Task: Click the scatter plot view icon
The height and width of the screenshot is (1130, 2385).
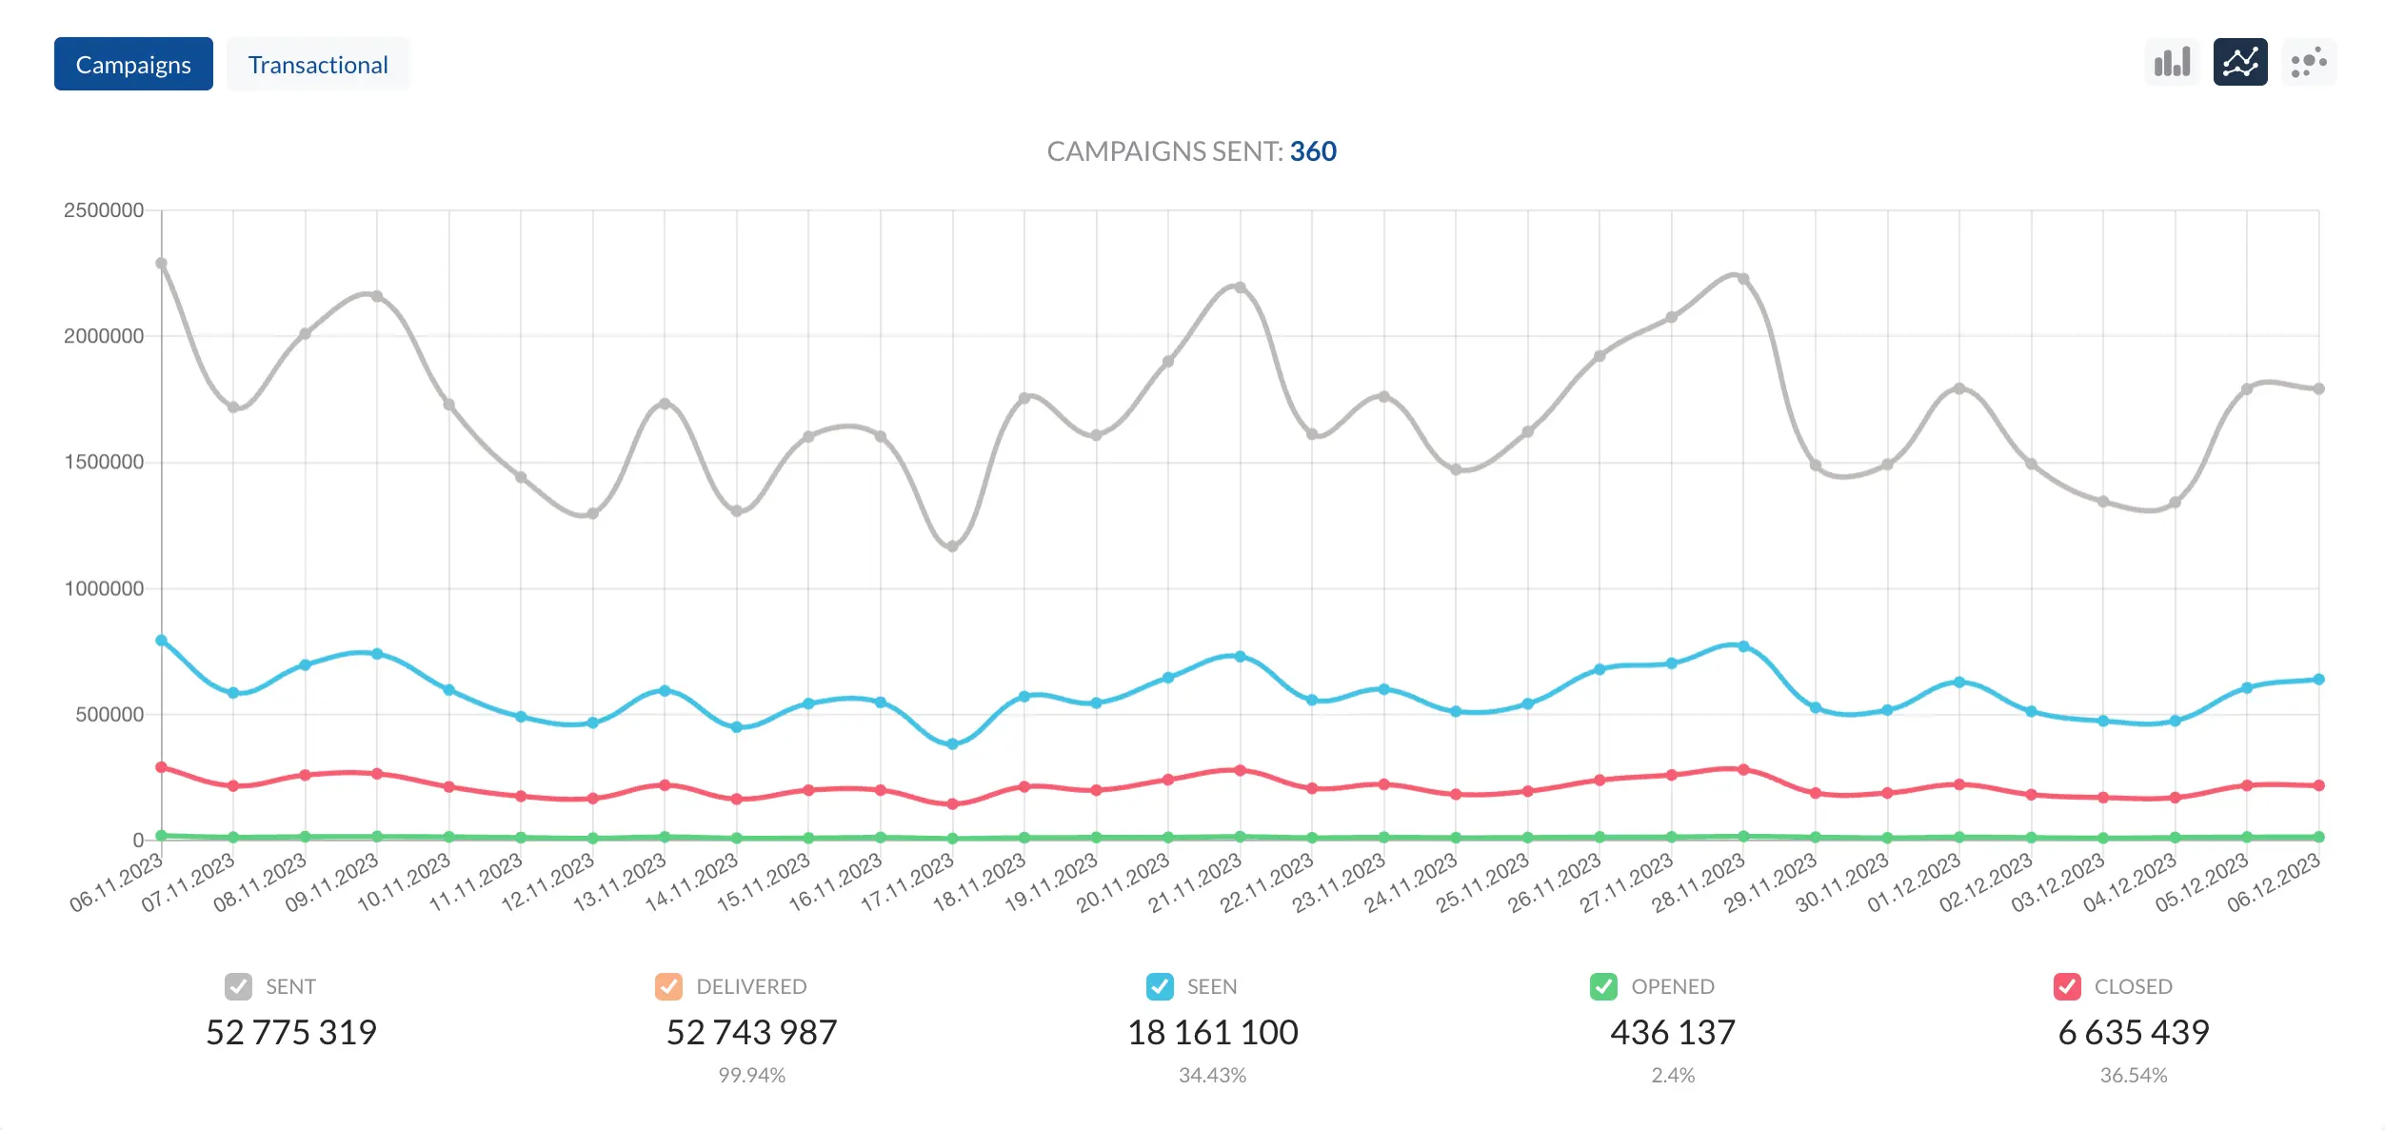Action: coord(2304,64)
